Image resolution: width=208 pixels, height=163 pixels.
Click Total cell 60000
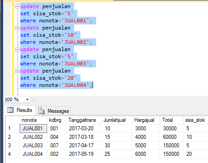pos(172,137)
